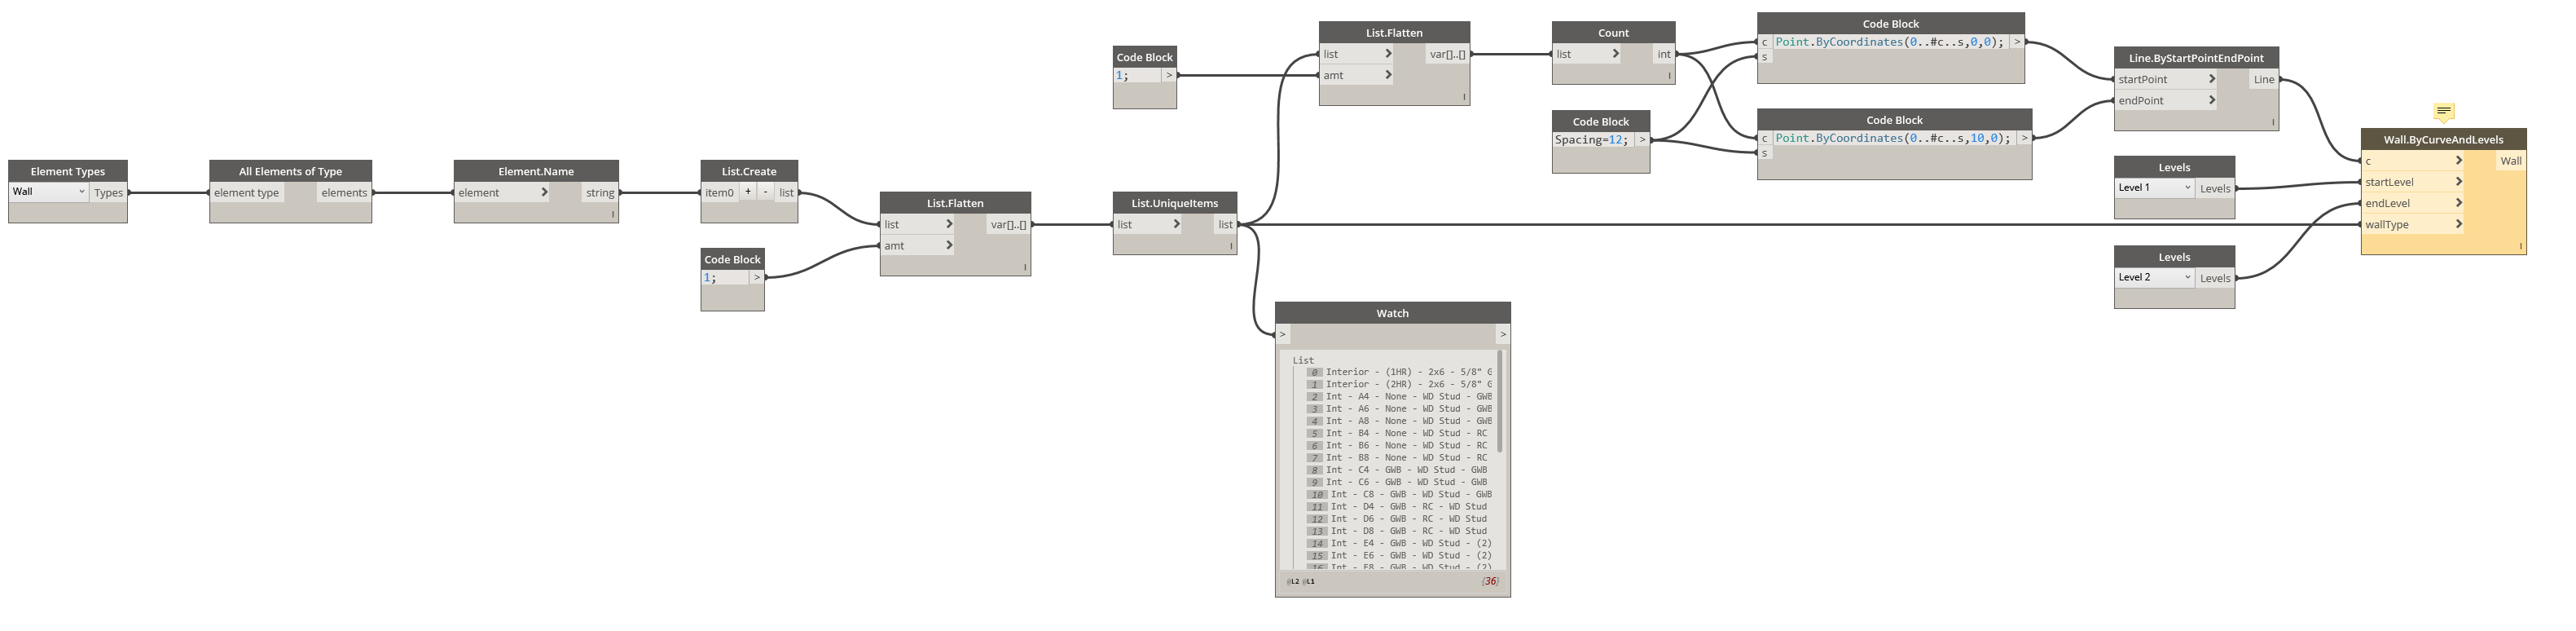This screenshot has height=631, width=2576.
Task: Select the Wall.ByCurveAndLevels node title
Action: (x=2443, y=139)
